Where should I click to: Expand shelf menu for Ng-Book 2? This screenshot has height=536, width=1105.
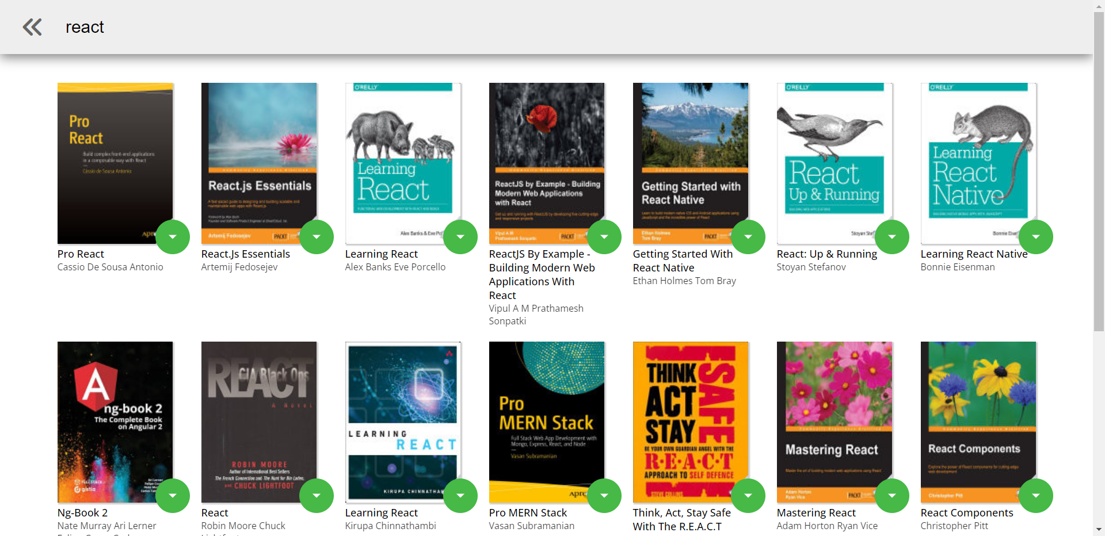[173, 496]
